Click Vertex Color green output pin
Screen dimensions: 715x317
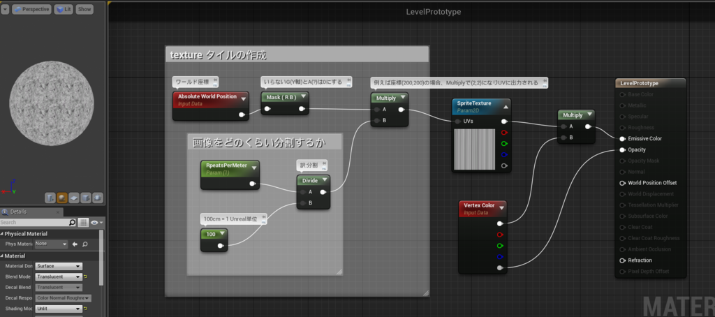pos(500,246)
